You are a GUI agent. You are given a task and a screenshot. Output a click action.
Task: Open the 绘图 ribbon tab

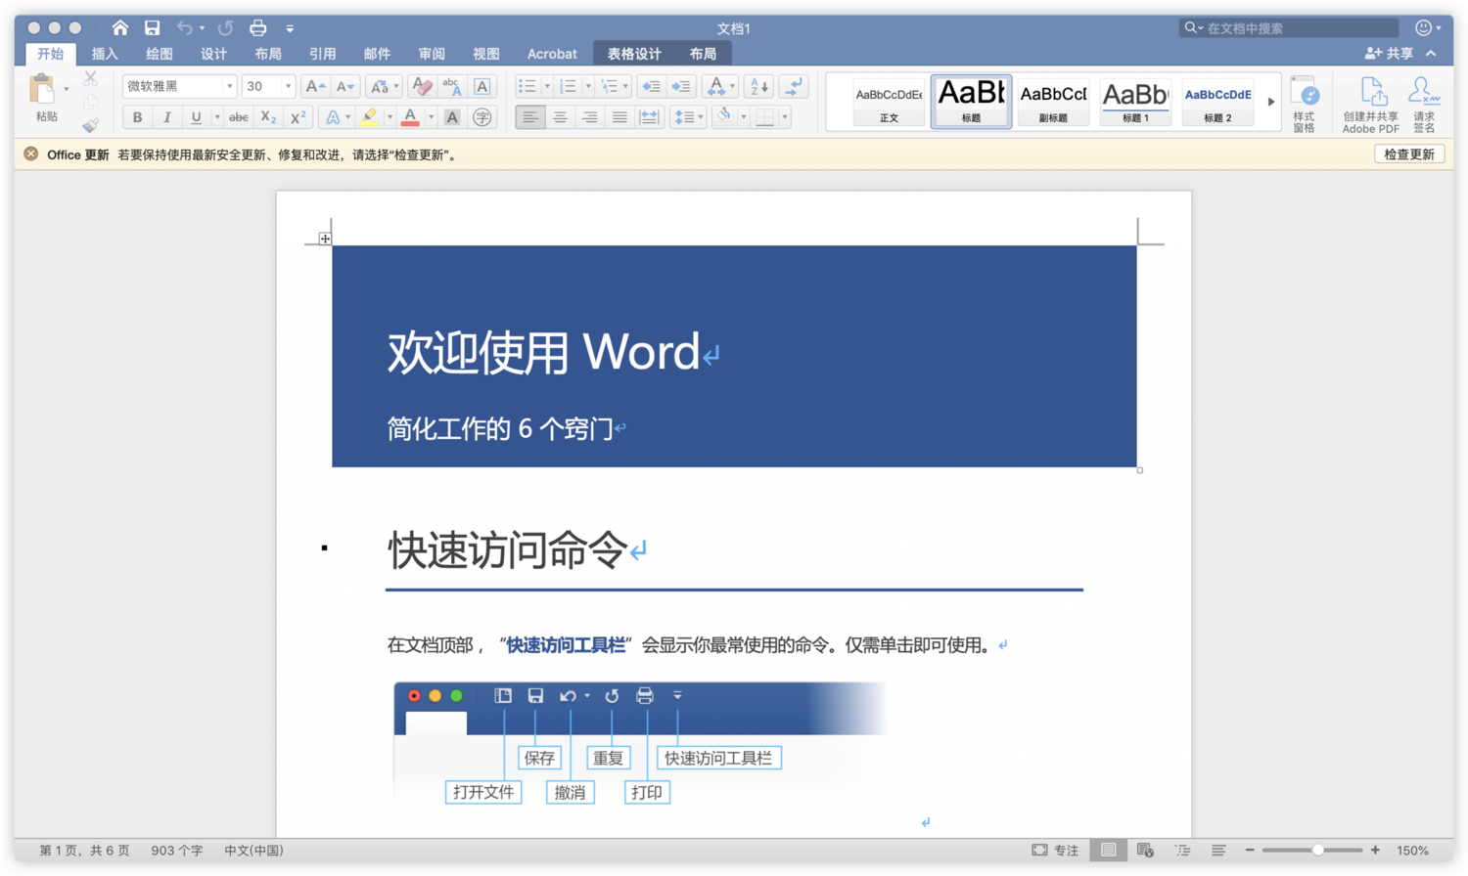[x=159, y=54]
